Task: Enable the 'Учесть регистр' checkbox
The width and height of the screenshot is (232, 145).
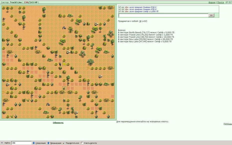Action: pos(82,143)
